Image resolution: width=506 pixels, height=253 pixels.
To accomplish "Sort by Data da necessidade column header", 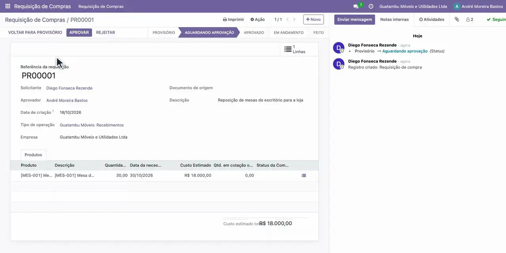I will point(146,165).
